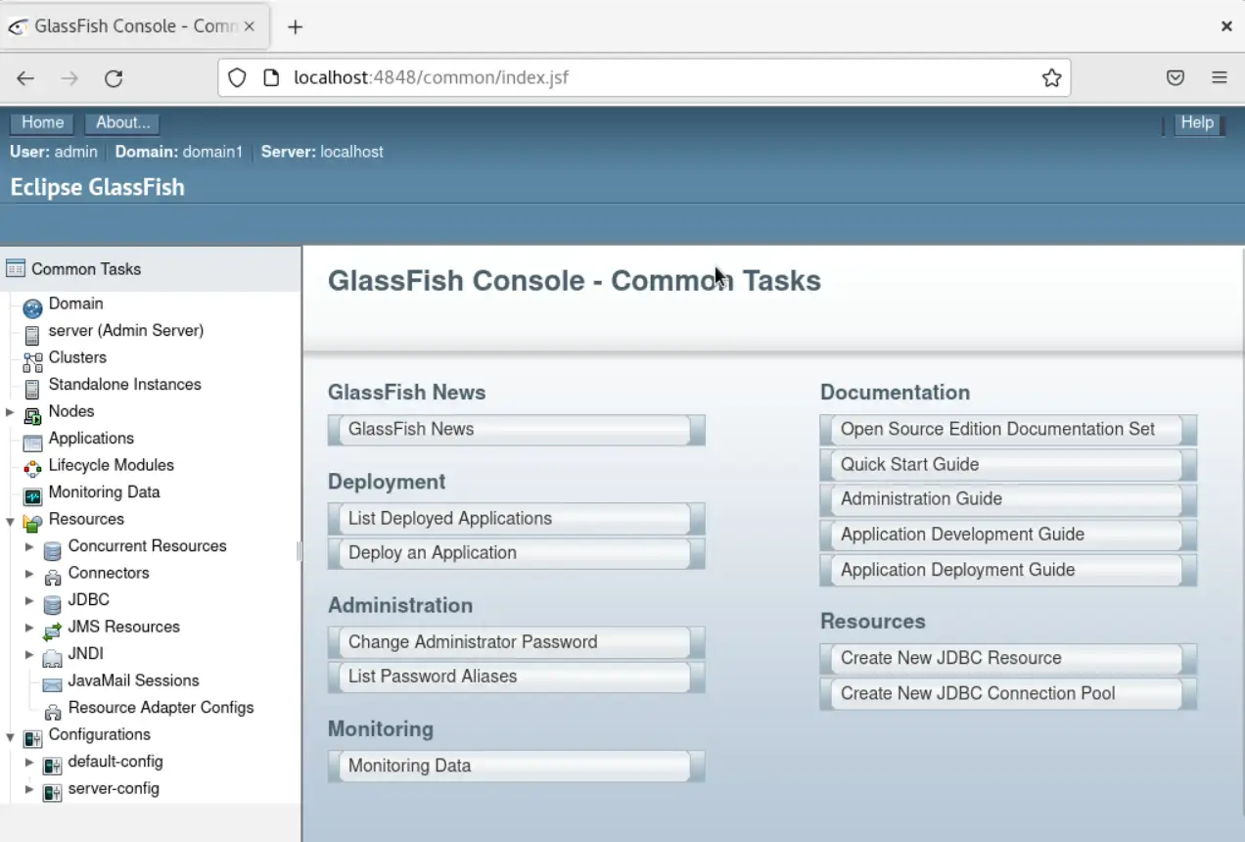Viewport: 1245px width, 842px height.
Task: Open Applications using its sidebar icon
Action: tap(32, 439)
